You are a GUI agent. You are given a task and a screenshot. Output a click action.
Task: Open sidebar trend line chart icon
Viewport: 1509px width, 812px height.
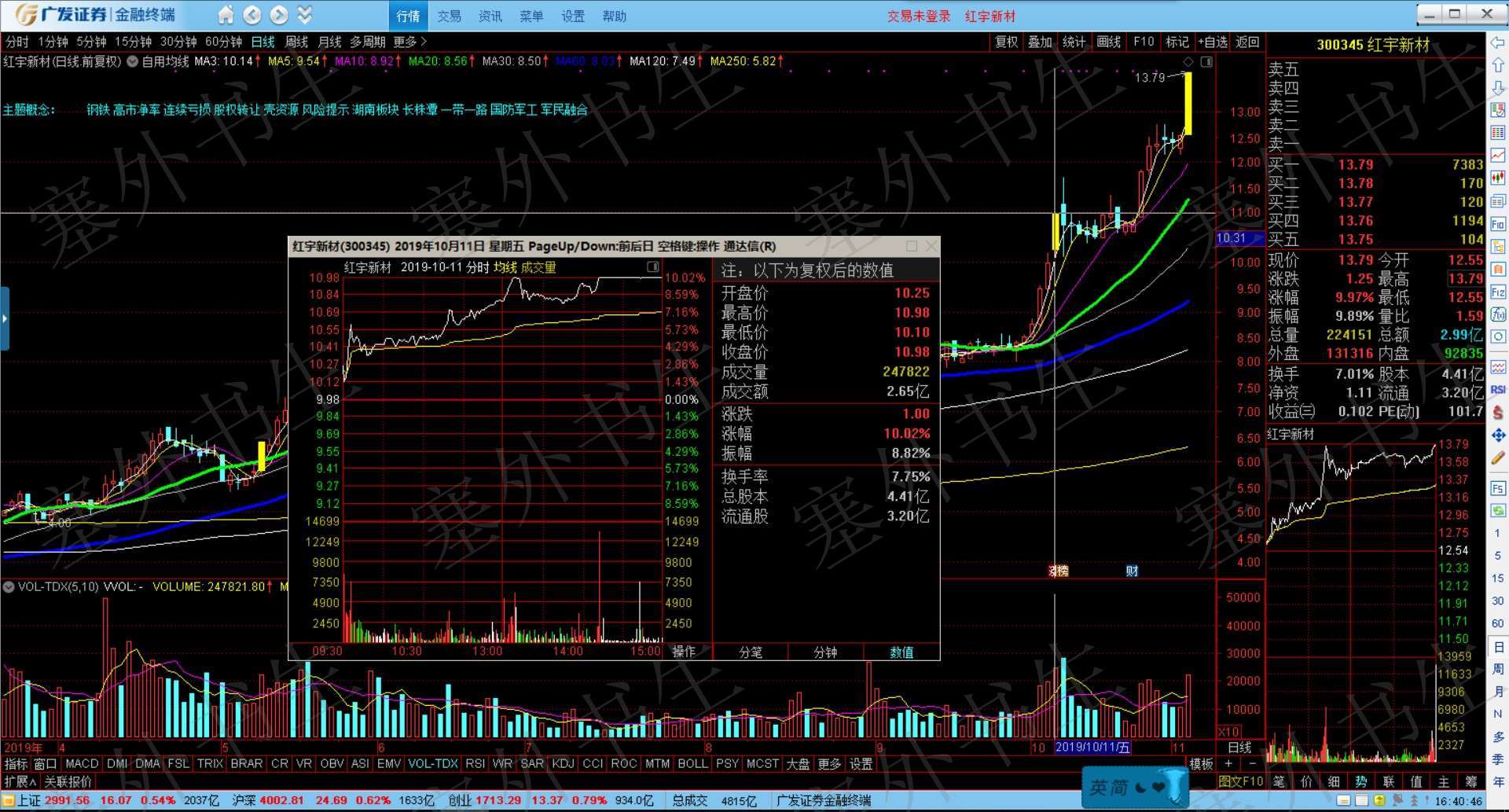click(x=1498, y=155)
